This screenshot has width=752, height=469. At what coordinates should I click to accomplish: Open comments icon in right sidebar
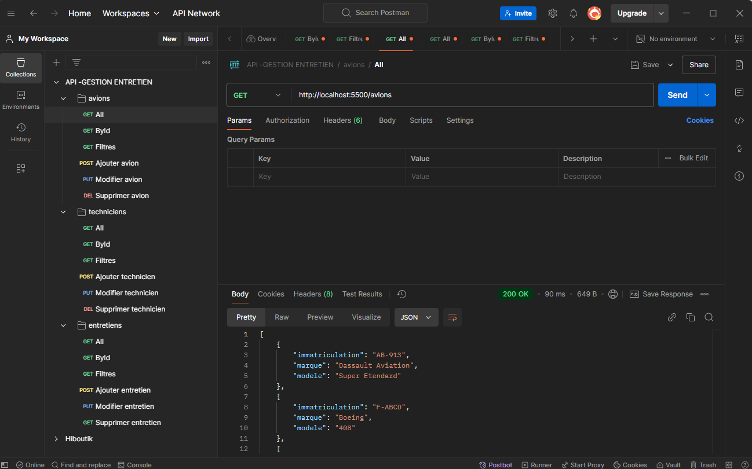(739, 93)
